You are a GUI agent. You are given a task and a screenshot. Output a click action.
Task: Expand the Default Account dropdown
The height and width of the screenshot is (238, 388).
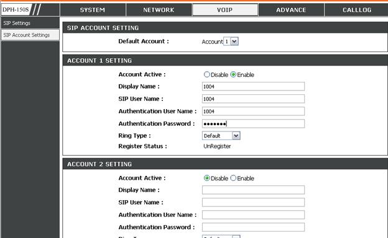click(231, 42)
